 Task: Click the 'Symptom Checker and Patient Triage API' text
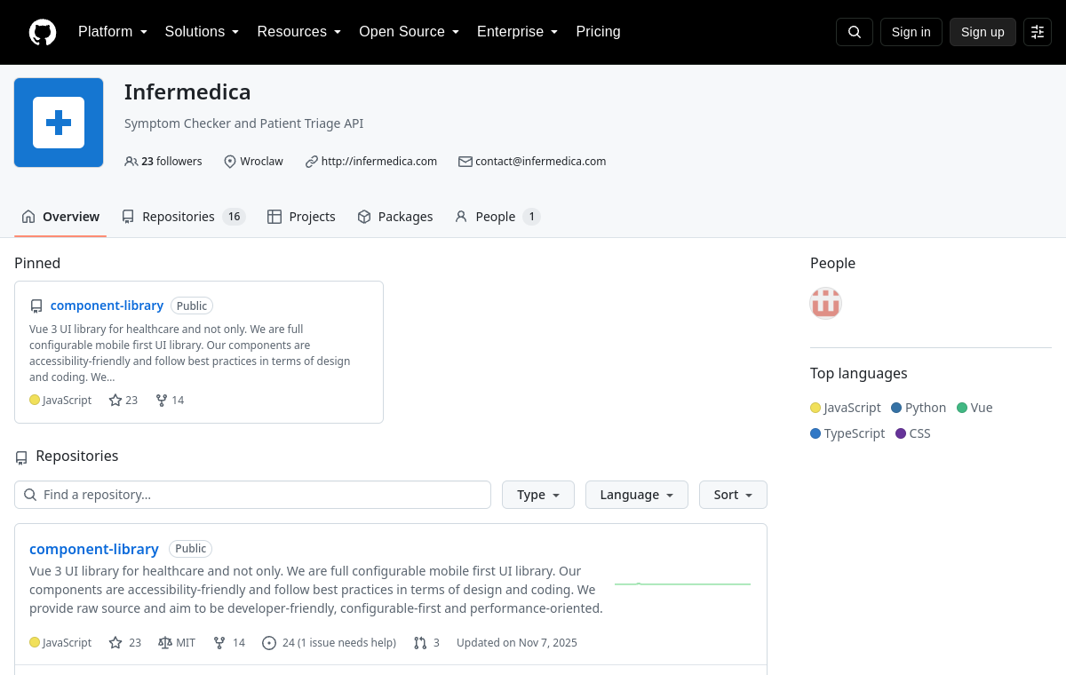coord(243,123)
